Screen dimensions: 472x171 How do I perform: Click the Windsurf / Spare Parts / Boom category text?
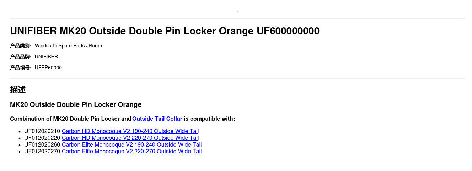coord(68,46)
